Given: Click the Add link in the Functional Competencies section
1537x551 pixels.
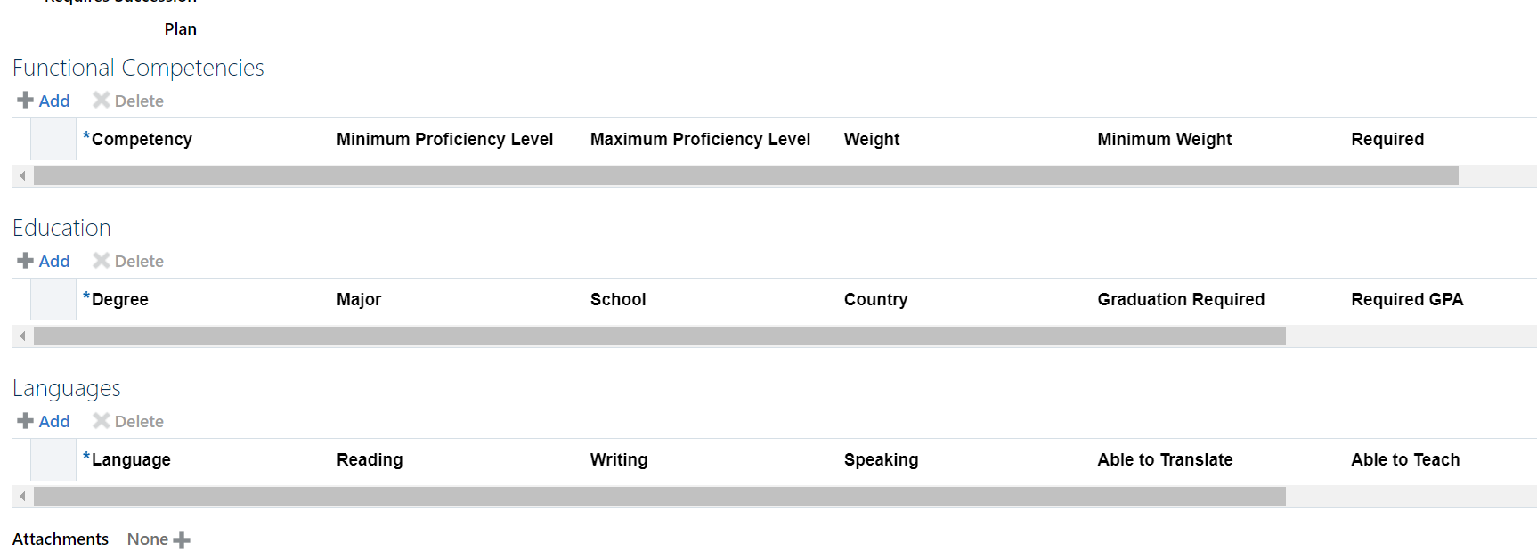Looking at the screenshot, I should (54, 100).
